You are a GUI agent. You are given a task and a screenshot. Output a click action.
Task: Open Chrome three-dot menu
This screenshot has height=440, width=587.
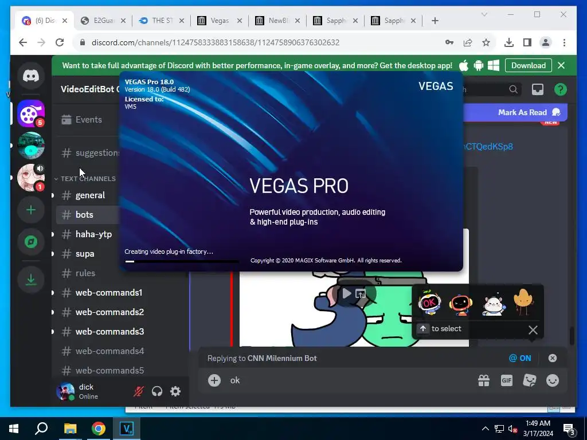(564, 42)
